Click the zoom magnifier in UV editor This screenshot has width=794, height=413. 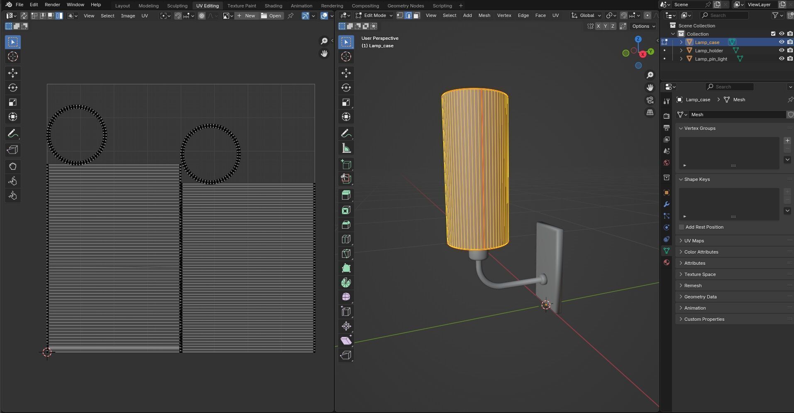point(324,41)
